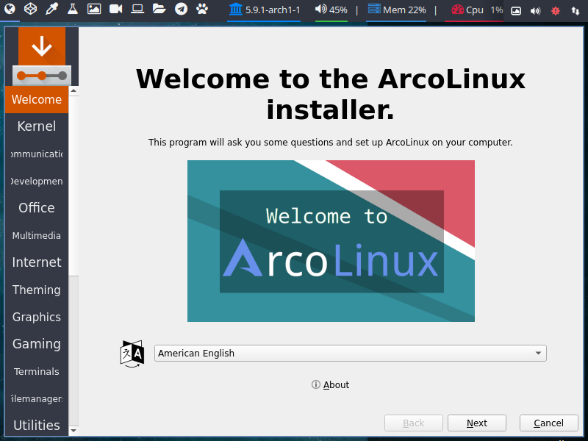Open the image viewer picture icon
The height and width of the screenshot is (441, 588).
(x=94, y=9)
